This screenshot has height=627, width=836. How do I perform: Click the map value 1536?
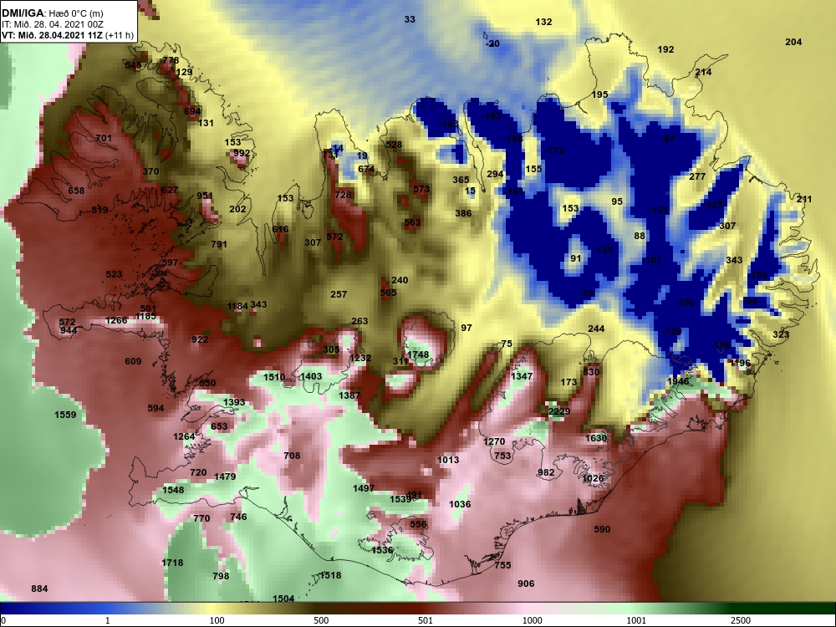382,550
